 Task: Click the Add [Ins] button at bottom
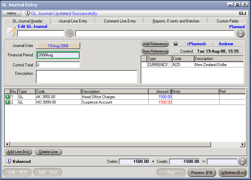[x=48, y=172]
